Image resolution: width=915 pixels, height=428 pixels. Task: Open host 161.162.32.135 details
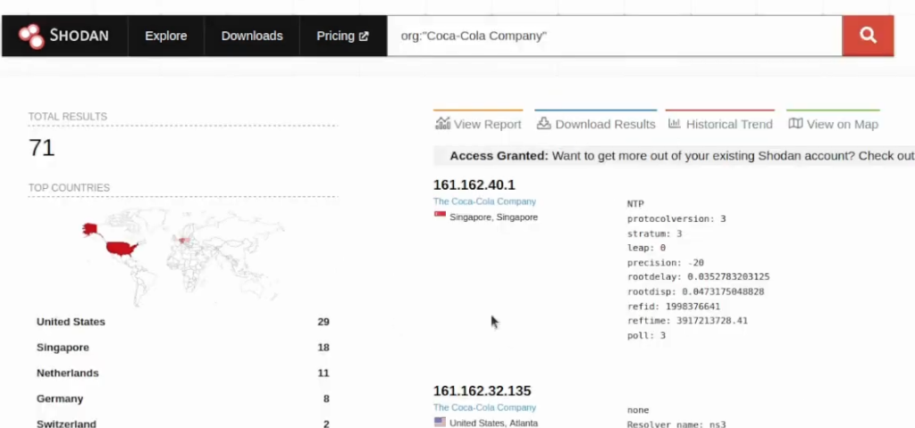point(482,391)
